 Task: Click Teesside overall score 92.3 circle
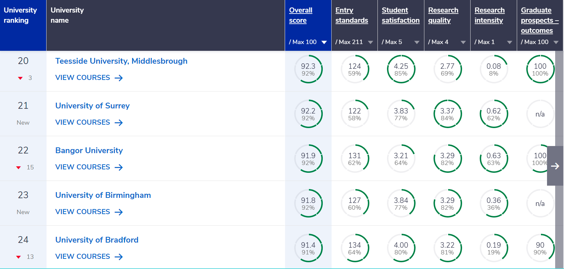coord(308,69)
